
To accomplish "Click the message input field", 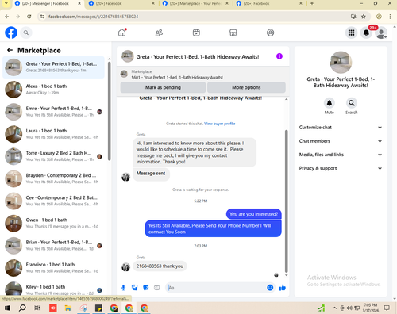I will click(217, 288).
